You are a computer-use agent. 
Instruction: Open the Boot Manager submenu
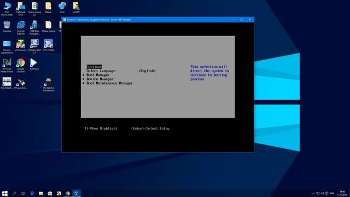[x=98, y=75]
